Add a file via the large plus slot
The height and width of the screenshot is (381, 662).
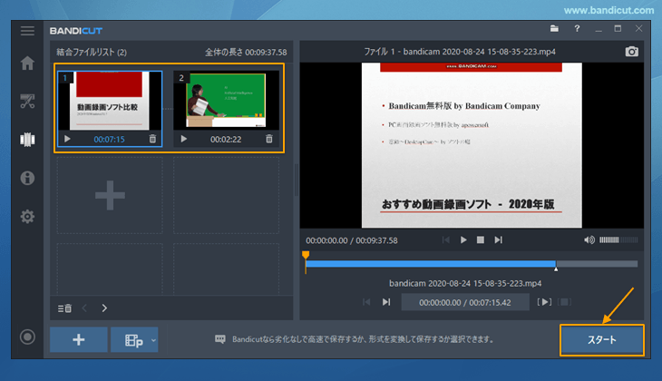(x=110, y=195)
